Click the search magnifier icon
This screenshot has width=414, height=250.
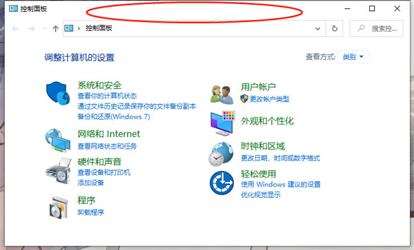(x=361, y=28)
